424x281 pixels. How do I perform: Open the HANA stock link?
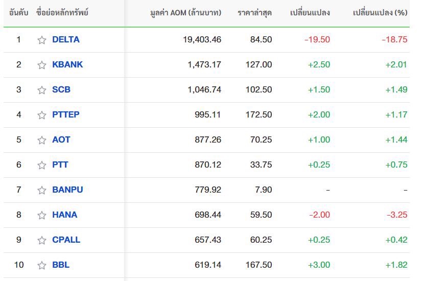65,215
